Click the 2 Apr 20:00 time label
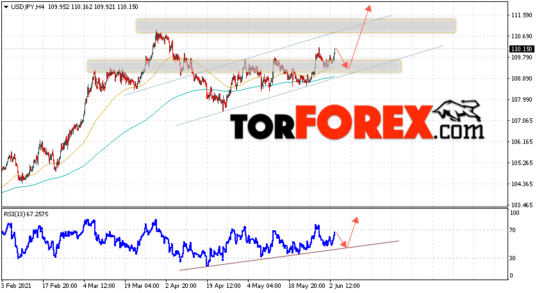537x293 pixels. (x=181, y=286)
